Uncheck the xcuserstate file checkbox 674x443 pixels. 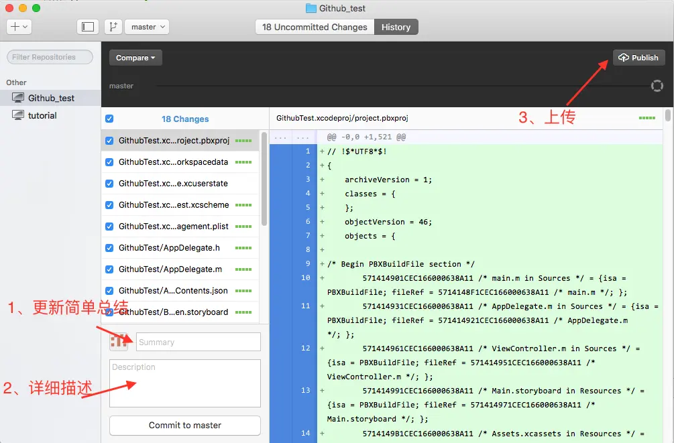point(109,184)
